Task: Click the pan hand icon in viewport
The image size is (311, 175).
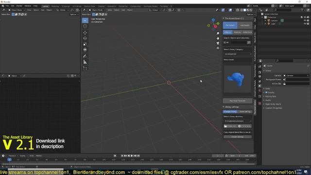Action: click(218, 38)
